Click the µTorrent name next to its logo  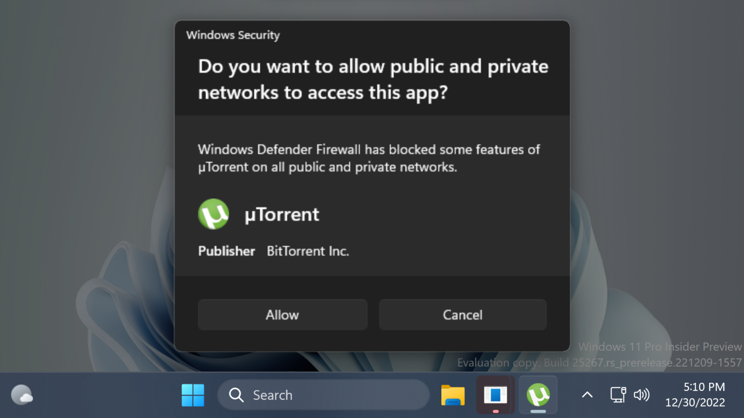281,214
